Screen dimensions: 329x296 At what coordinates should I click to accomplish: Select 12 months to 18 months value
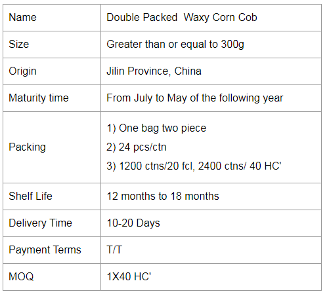(163, 196)
